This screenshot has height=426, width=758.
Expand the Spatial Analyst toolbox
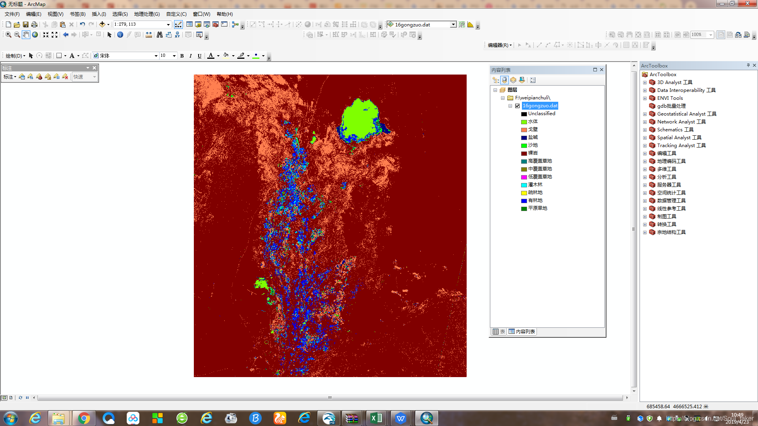click(645, 138)
